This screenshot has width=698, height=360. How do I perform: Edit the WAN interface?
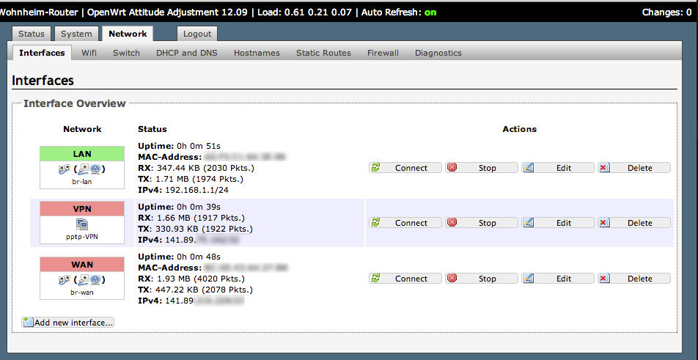tap(558, 279)
